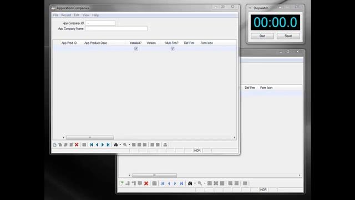
Task: Click the New record icon in the back window toolbar
Action: 121,183
